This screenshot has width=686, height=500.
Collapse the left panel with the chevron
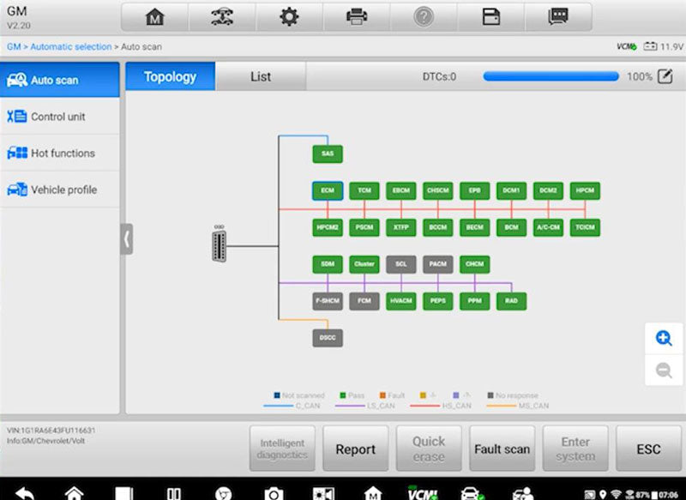(124, 238)
